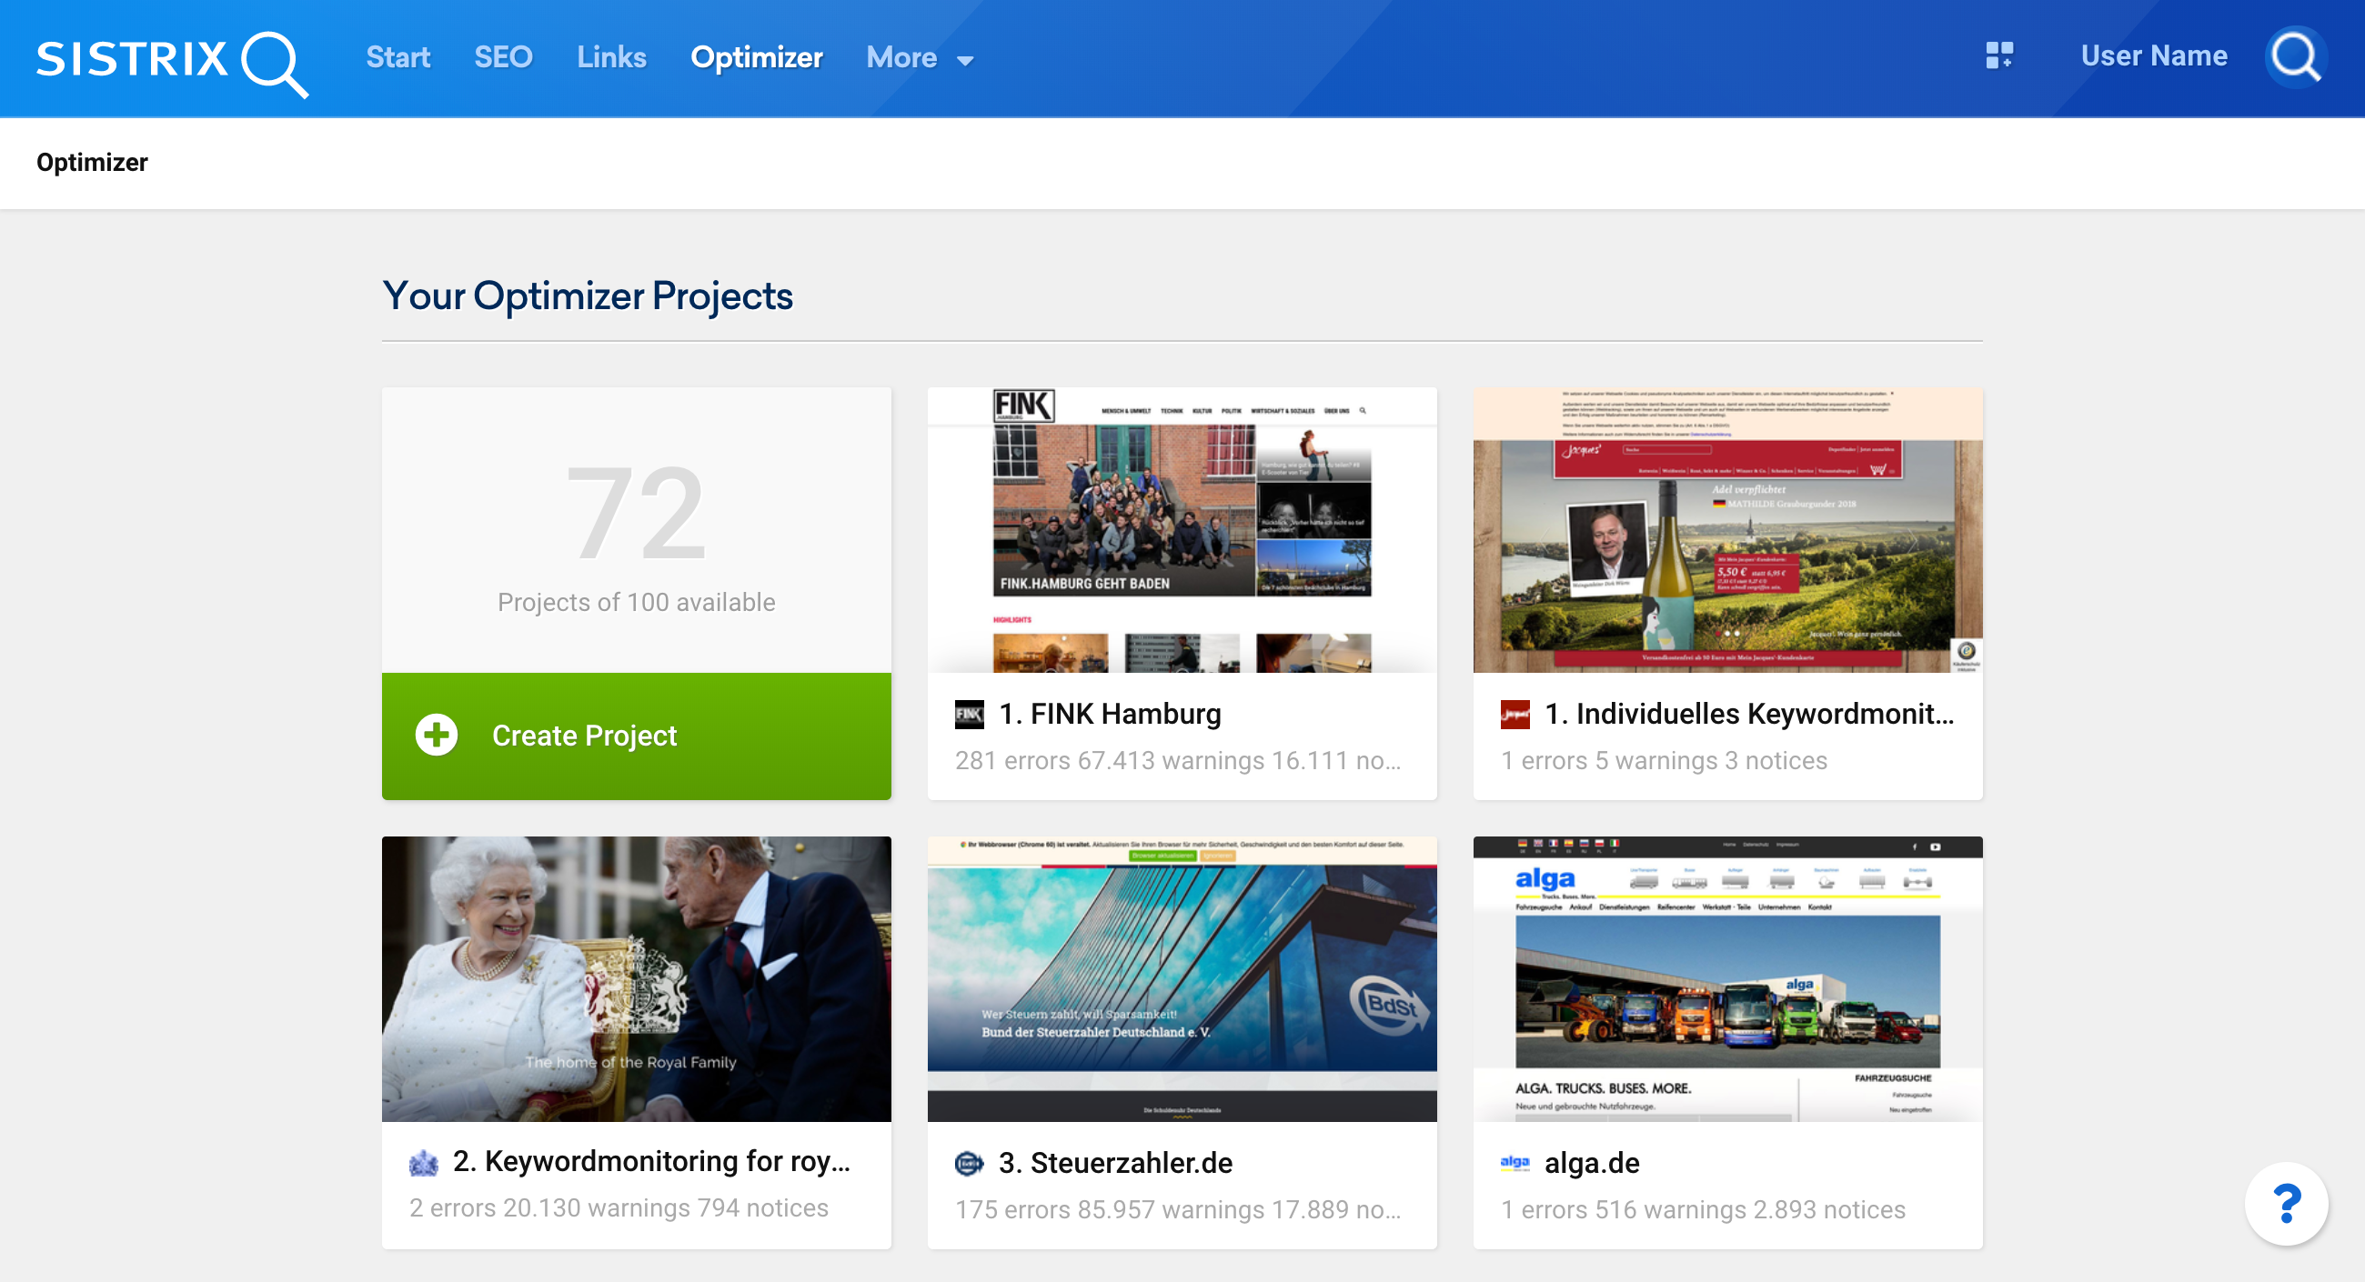Click the round search icon beside User Name

coord(2295,57)
